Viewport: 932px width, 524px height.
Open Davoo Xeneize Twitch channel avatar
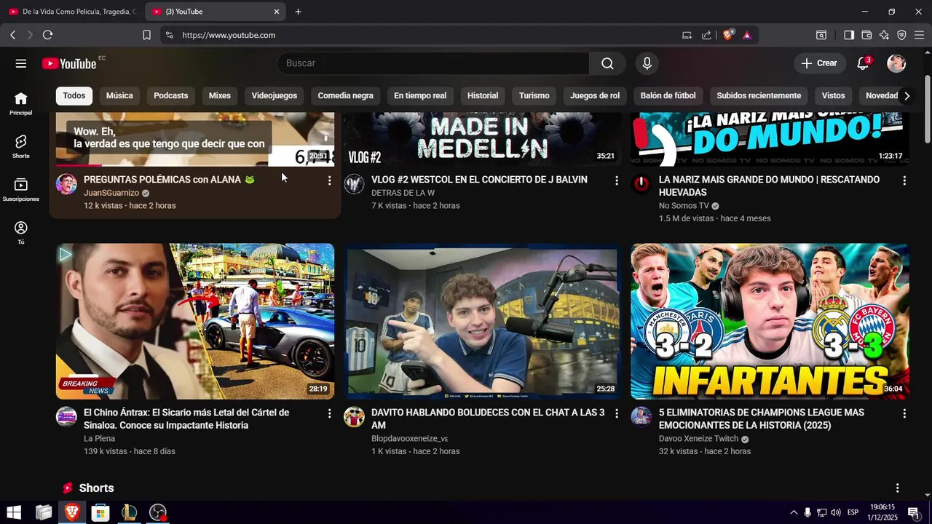(x=641, y=417)
